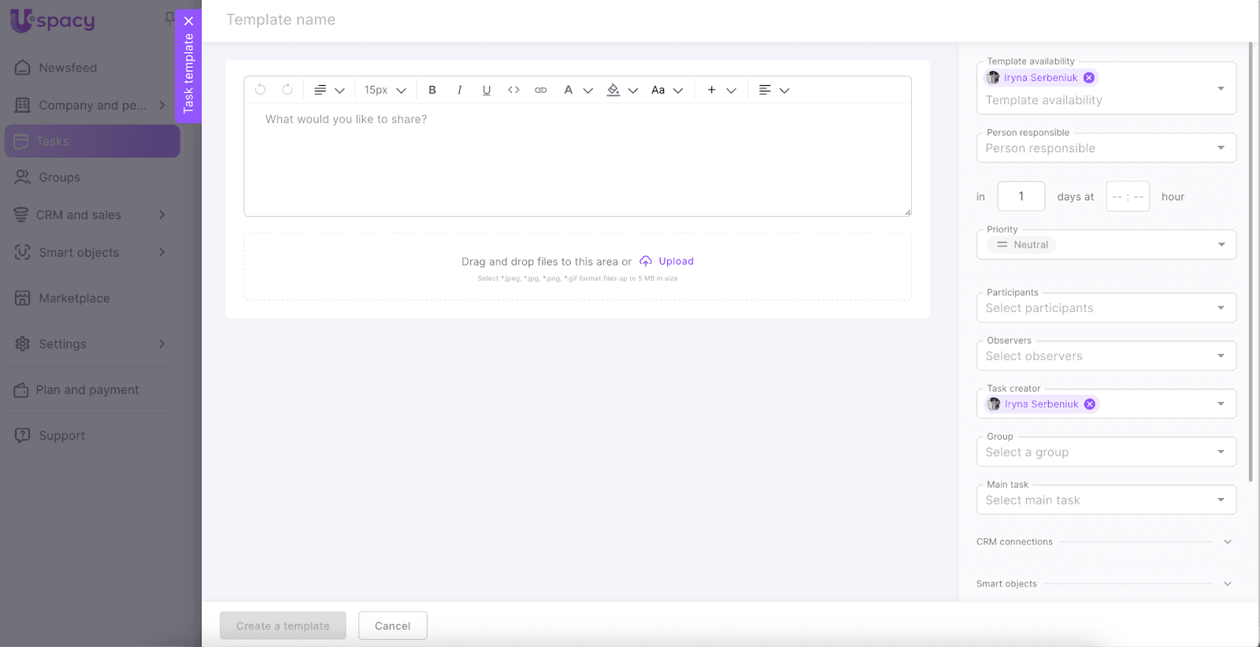Click the Upload link for files

pos(675,262)
